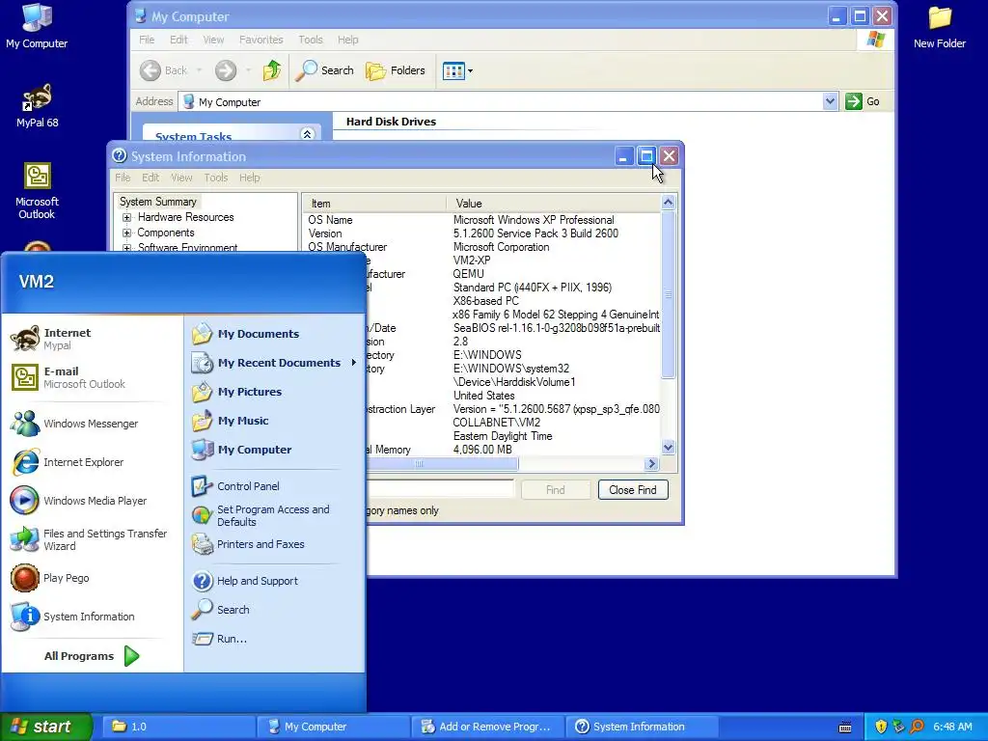Click horizontal scrollbar thumb in System Information
Image resolution: width=988 pixels, height=741 pixels.
[x=441, y=464]
